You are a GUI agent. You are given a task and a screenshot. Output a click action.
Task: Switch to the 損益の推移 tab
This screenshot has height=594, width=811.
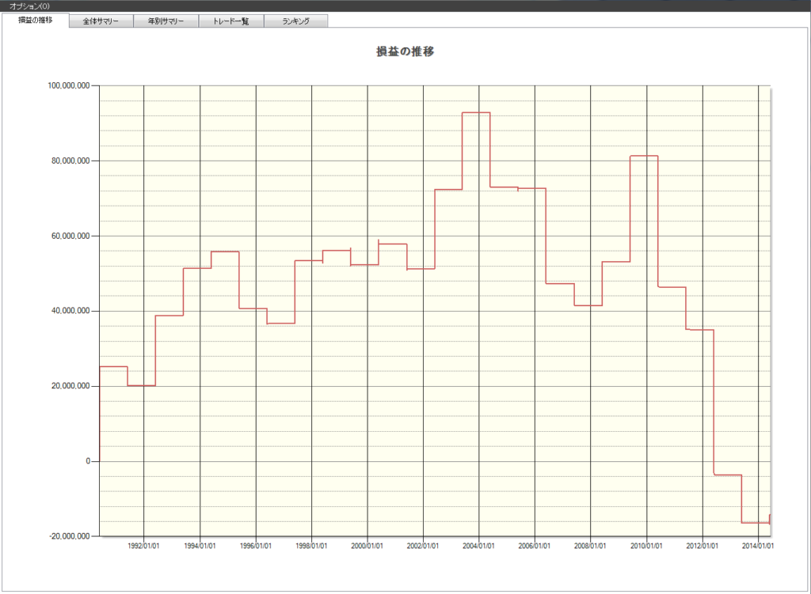[x=35, y=20]
